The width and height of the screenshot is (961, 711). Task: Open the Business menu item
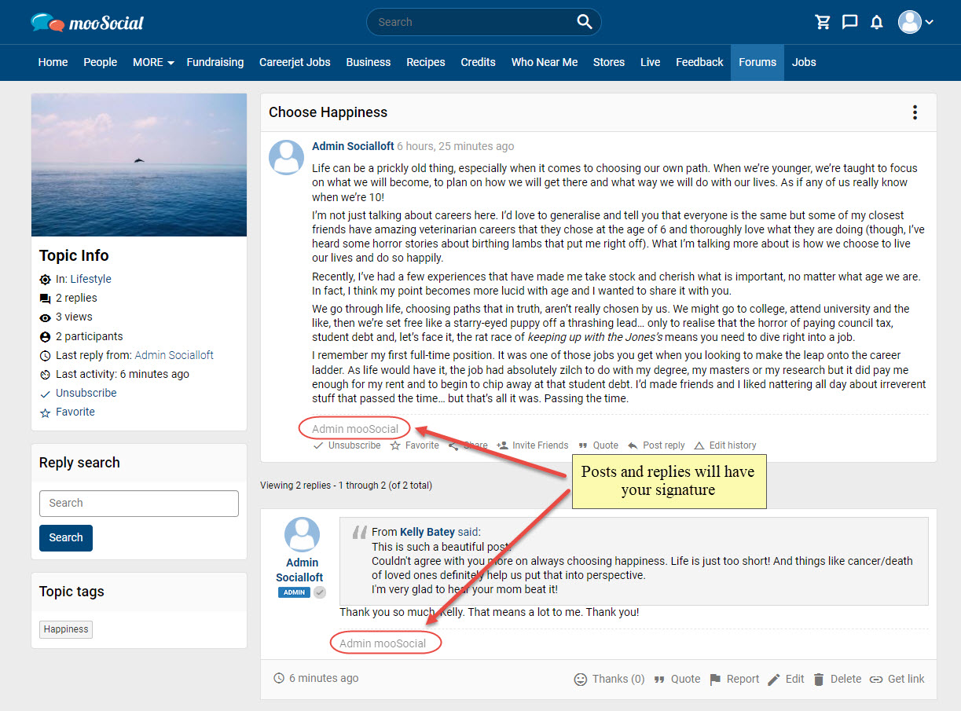click(369, 62)
